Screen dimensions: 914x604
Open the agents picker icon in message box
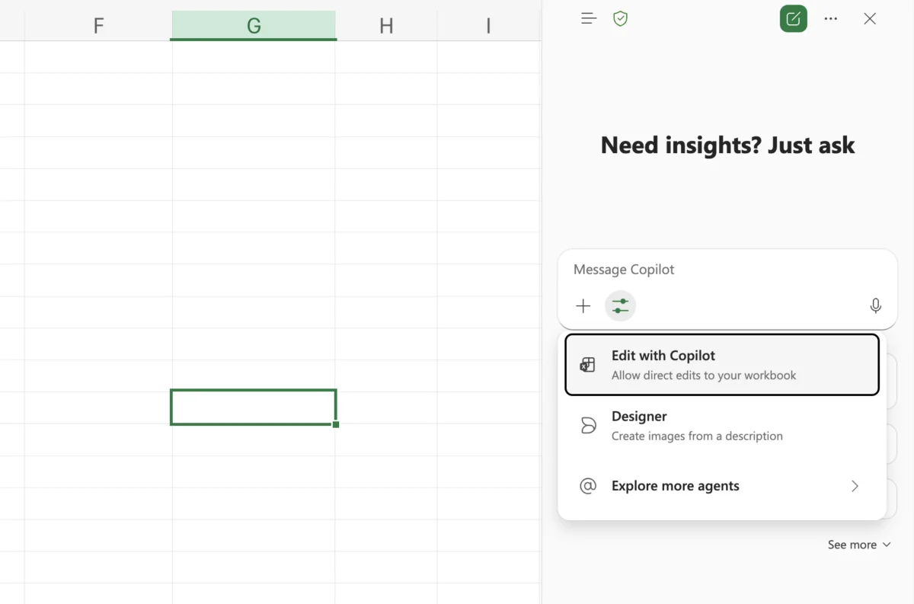click(x=620, y=305)
